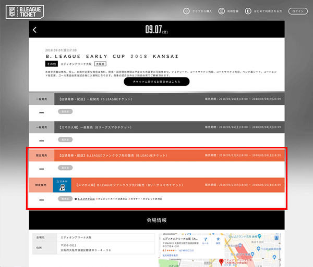This screenshot has height=267, width=313.
Task: Click 一般発売 label on the 店頭発券・配送 row
Action: click(42, 99)
